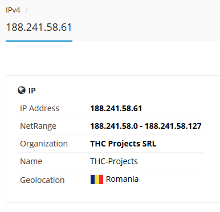The image size is (220, 212).
Task: Select the 188.241.58.61 page tab
Action: (39, 27)
